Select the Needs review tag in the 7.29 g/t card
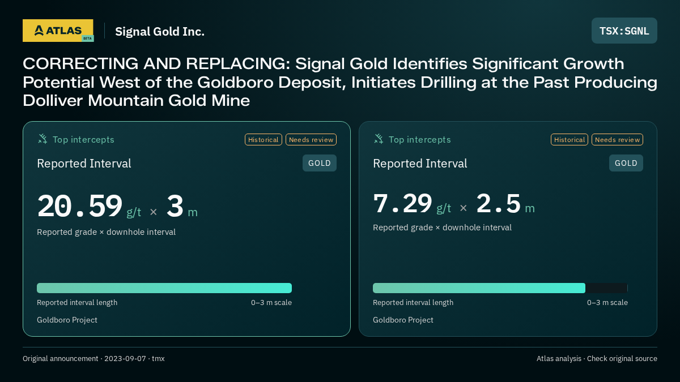This screenshot has width=680, height=382. click(617, 139)
